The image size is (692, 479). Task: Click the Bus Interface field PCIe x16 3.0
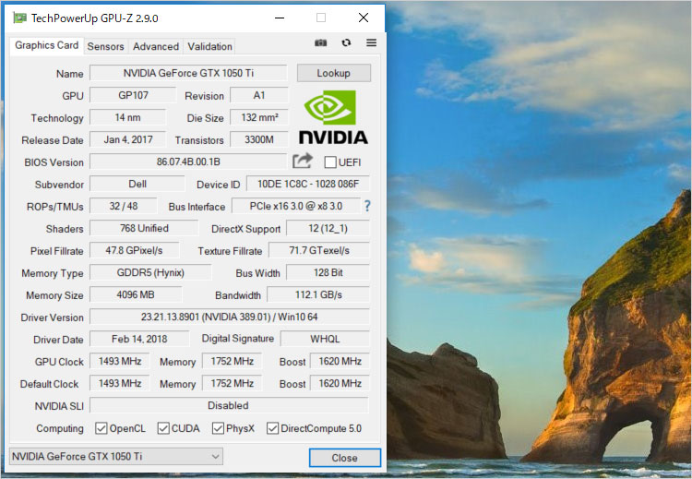[296, 206]
